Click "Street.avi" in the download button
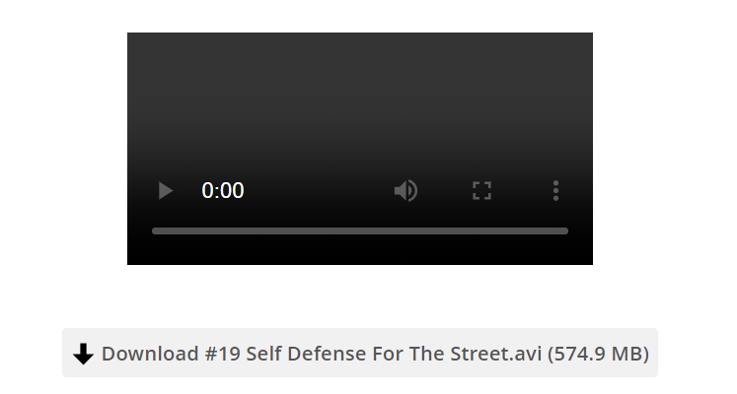Image resolution: width=737 pixels, height=394 pixels. coord(496,354)
